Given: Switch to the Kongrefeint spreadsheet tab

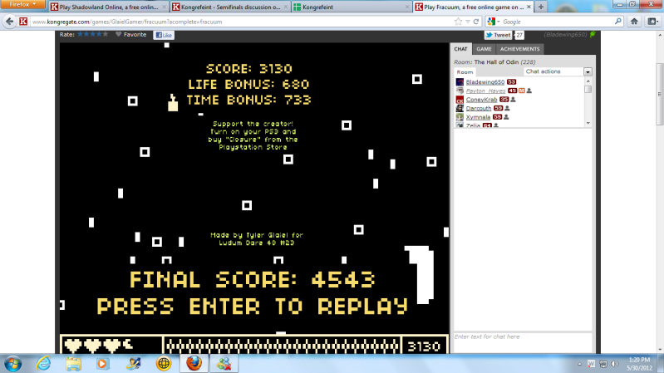Looking at the screenshot, I should pos(352,7).
